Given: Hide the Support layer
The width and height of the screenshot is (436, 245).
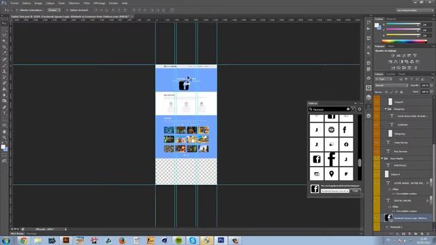Looking at the screenshot, I should click(x=377, y=101).
